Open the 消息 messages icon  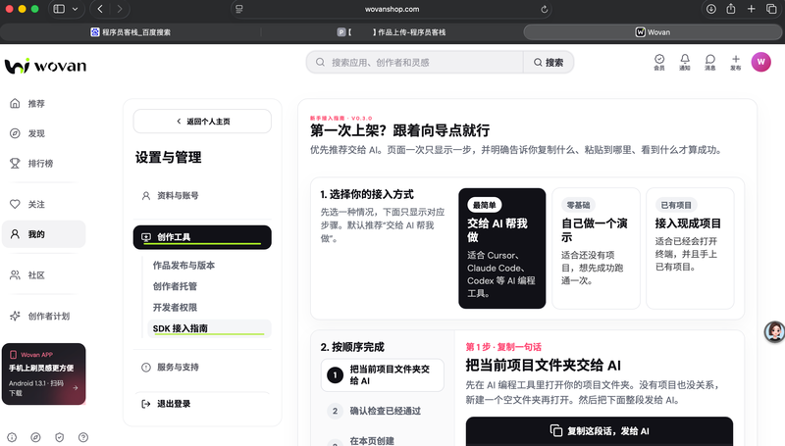click(709, 62)
